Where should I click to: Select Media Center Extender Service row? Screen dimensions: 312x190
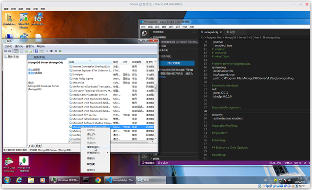pos(112,95)
